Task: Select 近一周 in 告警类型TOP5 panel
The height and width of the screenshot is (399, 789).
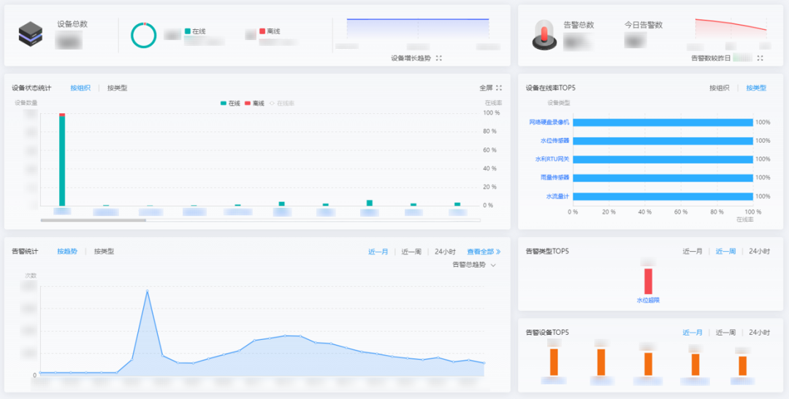Action: point(725,252)
